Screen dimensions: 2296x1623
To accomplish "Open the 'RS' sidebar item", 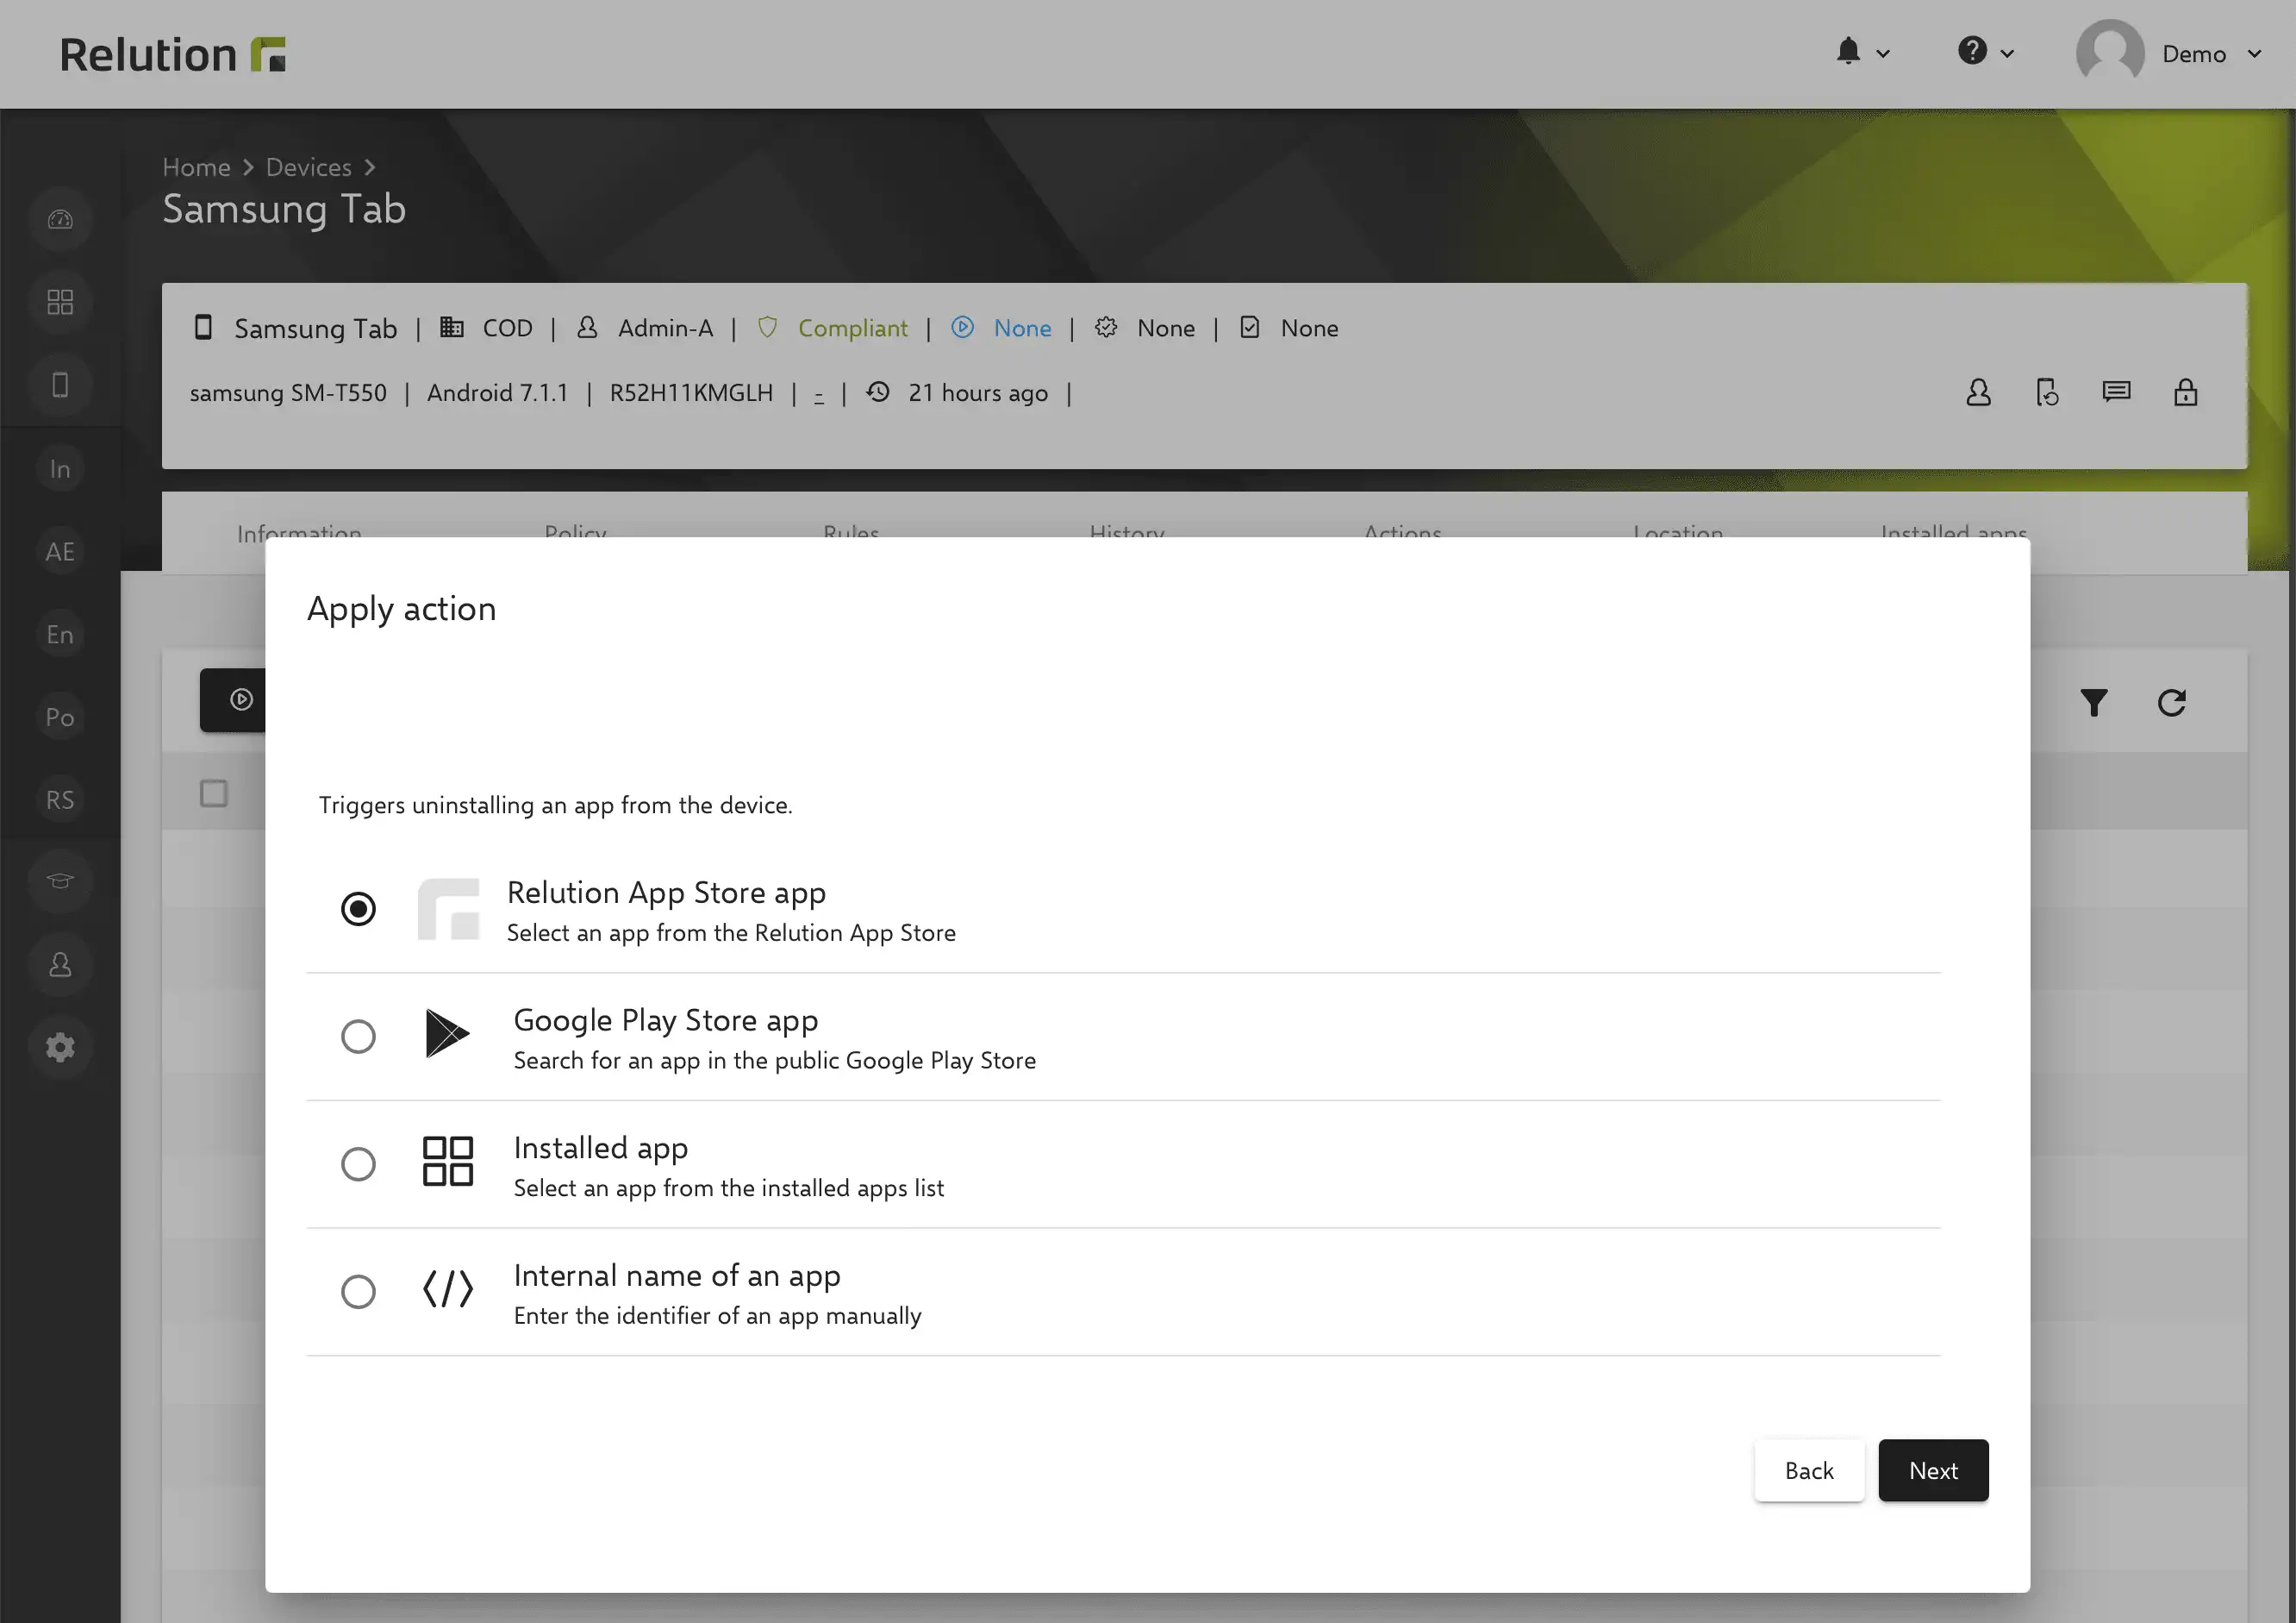I will [60, 799].
